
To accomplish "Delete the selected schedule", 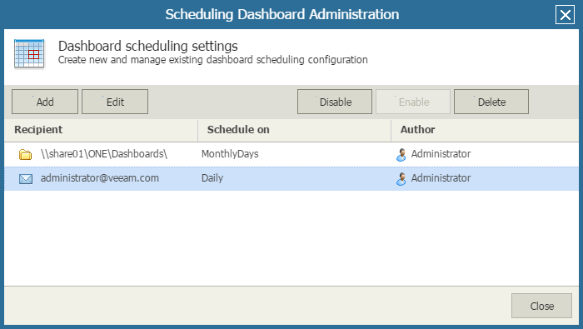I will pos(491,102).
